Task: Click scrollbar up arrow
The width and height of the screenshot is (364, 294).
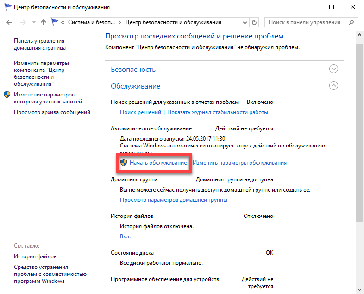Action: click(359, 35)
